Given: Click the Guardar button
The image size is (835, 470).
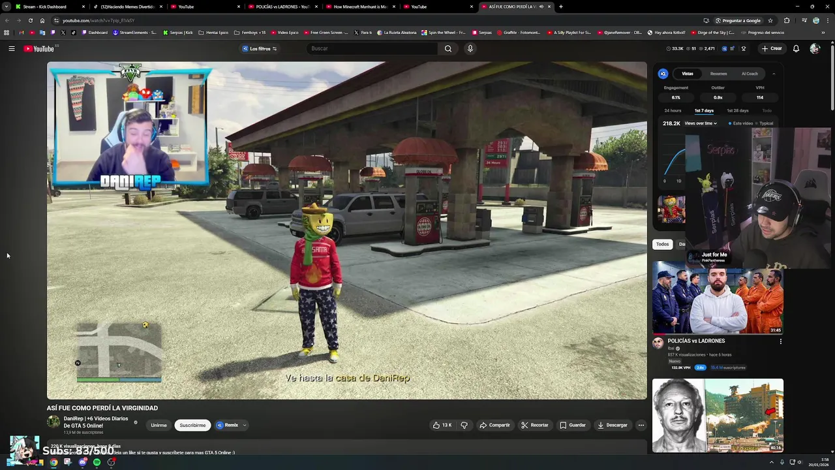Looking at the screenshot, I should click(573, 425).
